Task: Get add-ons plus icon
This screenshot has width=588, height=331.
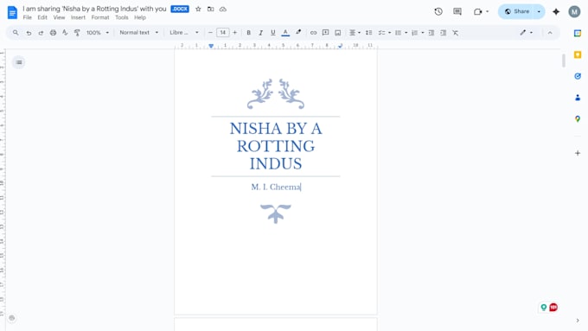Action: pyautogui.click(x=578, y=153)
